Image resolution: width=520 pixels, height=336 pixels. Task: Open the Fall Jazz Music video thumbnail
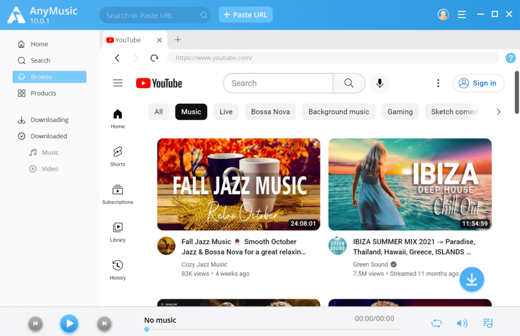(x=239, y=185)
